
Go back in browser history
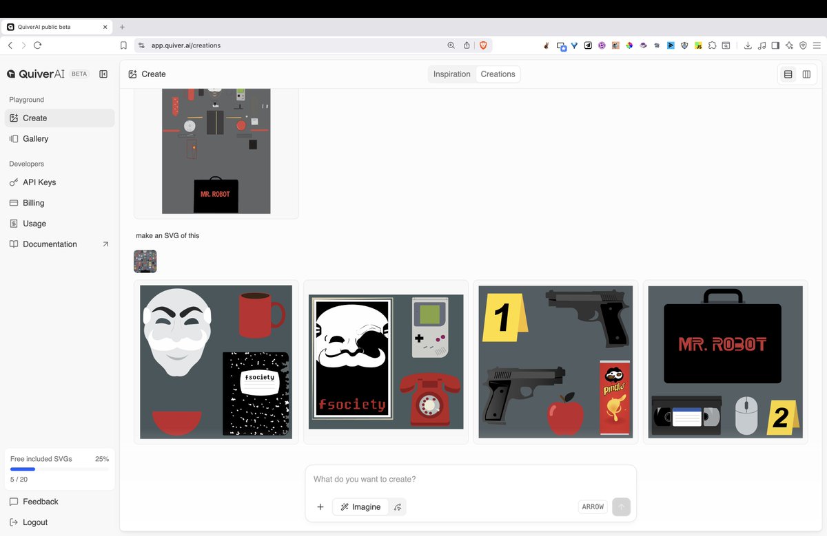click(10, 45)
